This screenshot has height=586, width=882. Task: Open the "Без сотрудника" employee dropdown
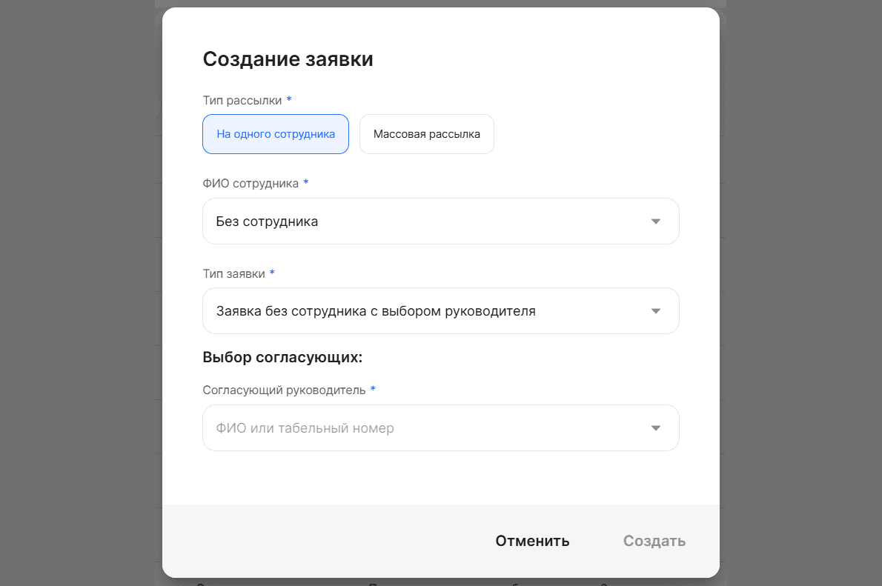tap(440, 221)
